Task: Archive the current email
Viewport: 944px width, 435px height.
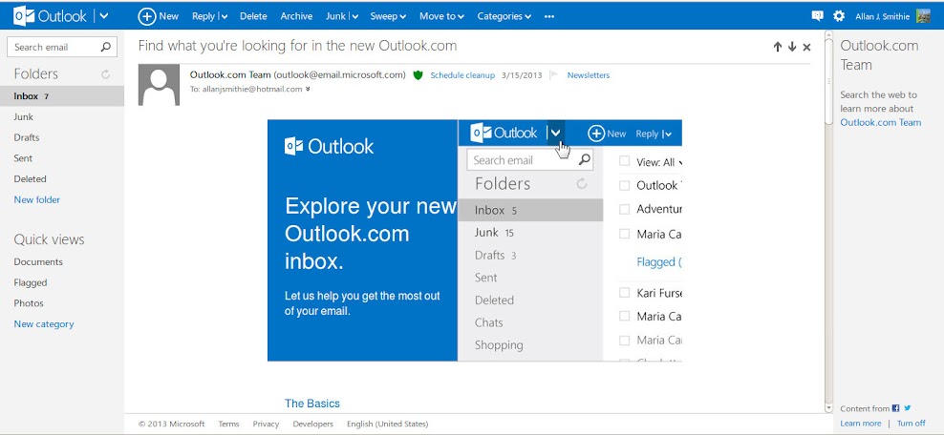Action: tap(296, 16)
